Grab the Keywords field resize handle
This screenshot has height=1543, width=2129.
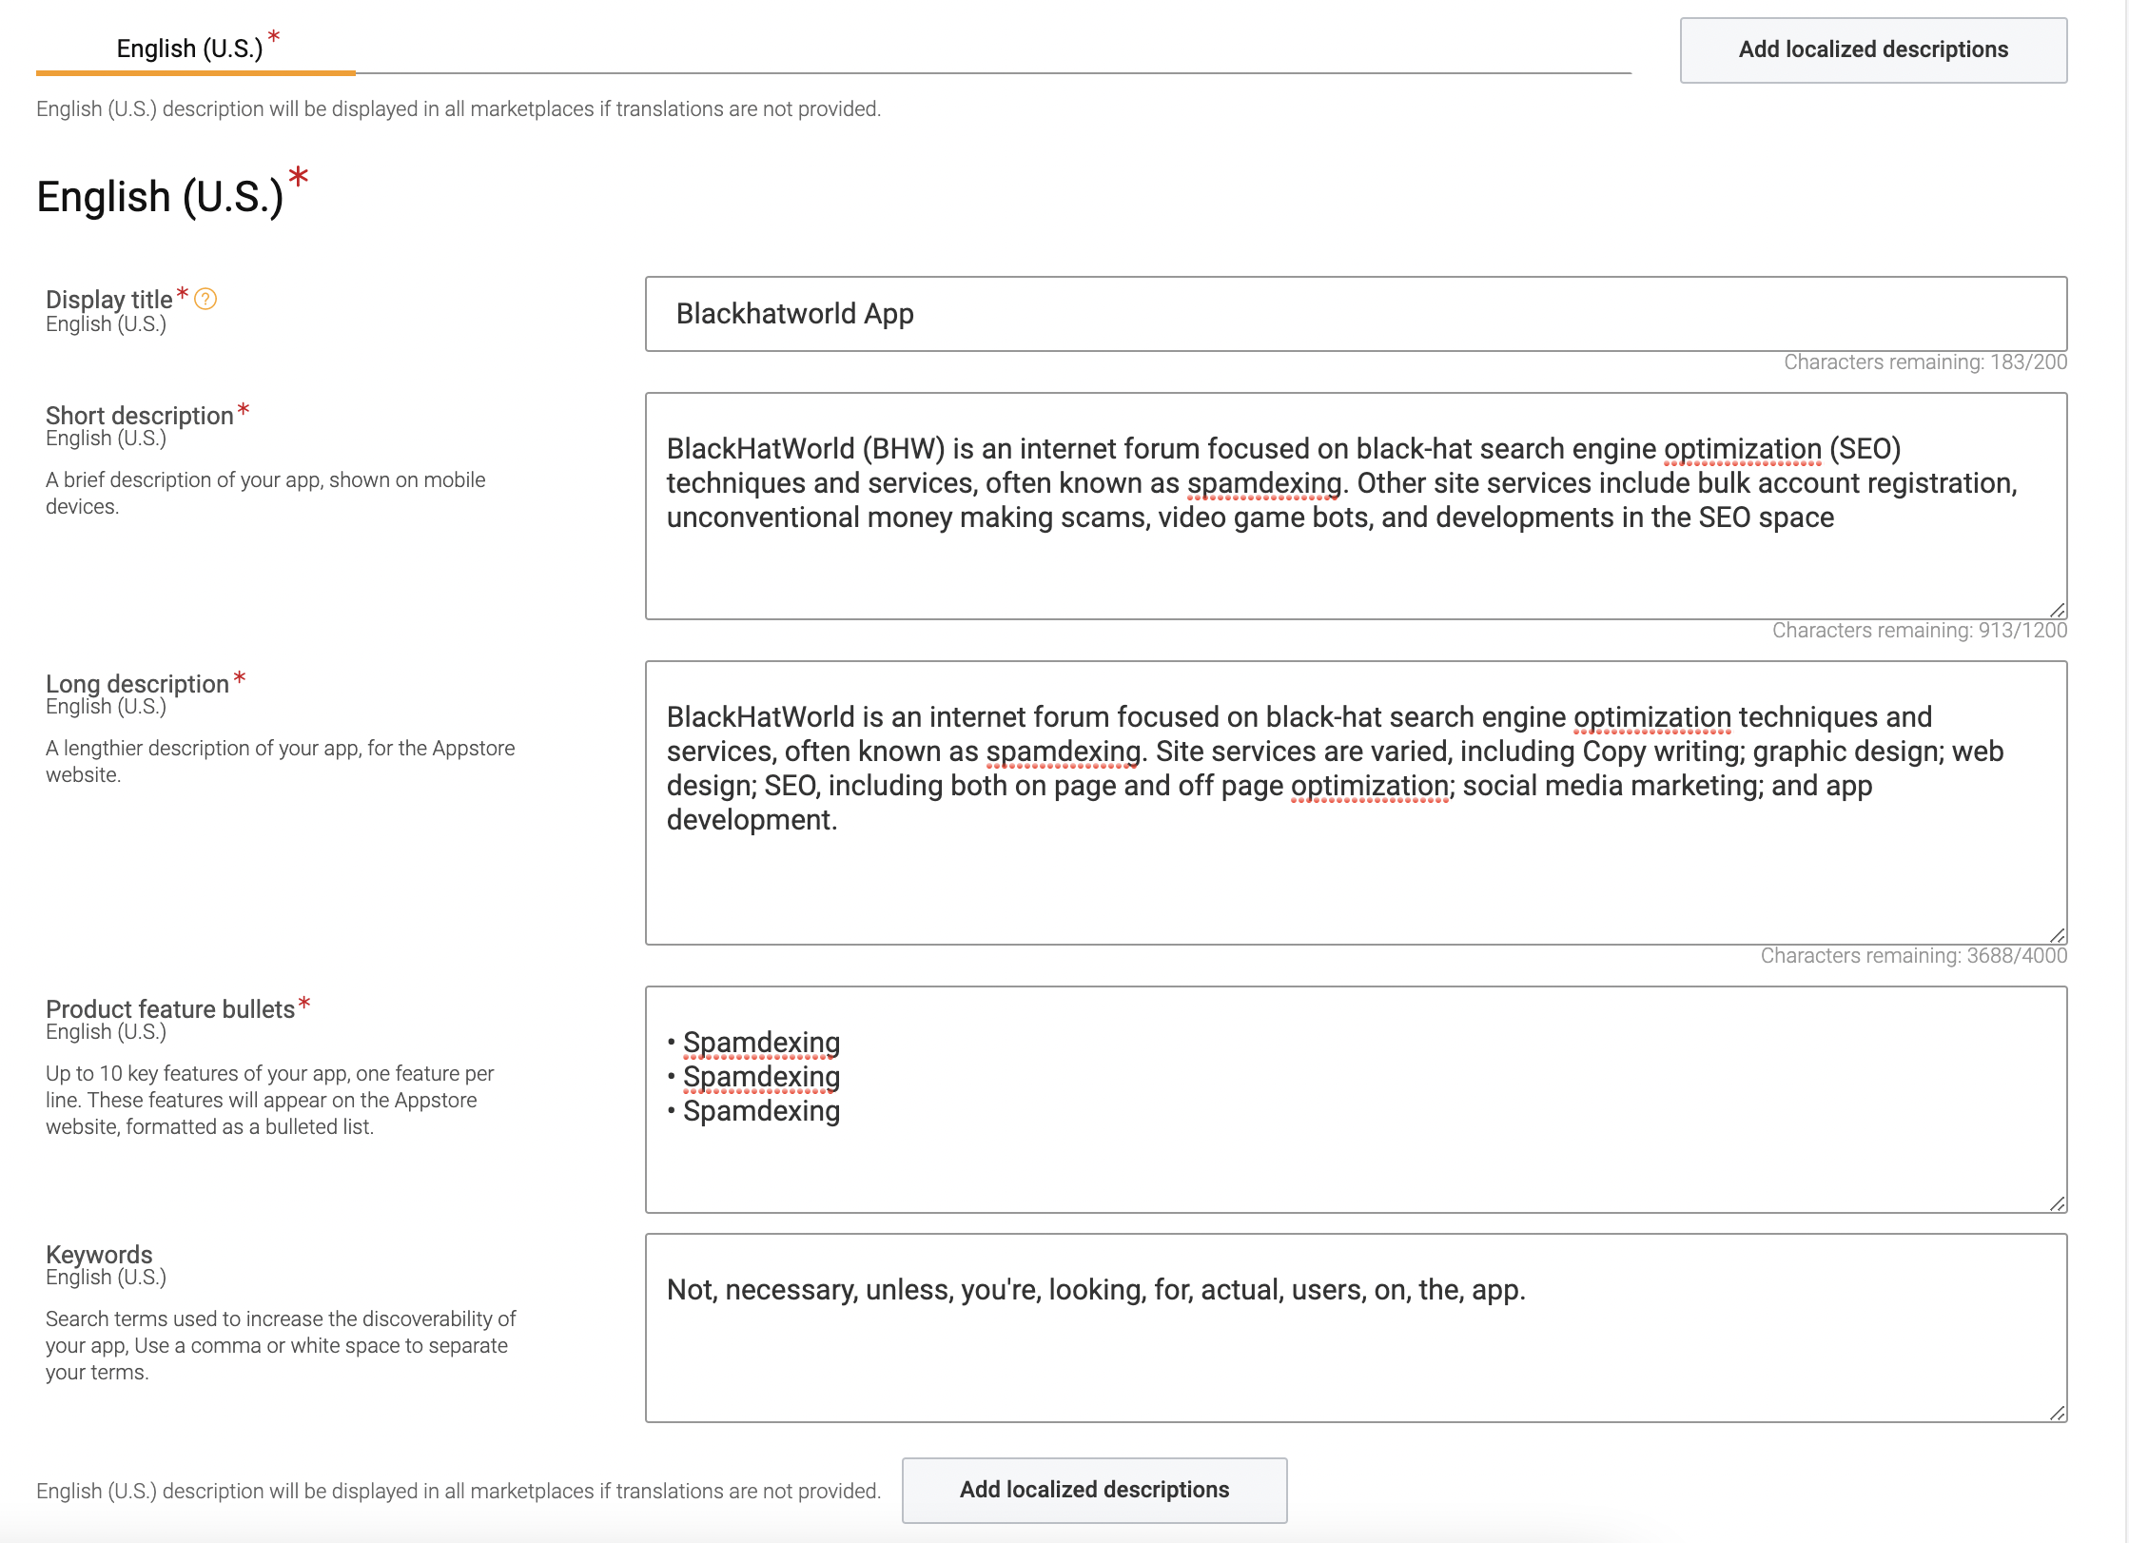2057,1413
